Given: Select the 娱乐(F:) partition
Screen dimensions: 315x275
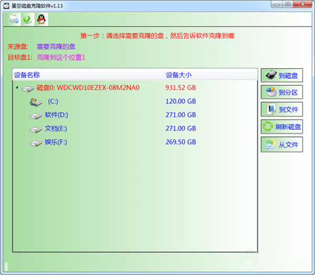Looking at the screenshot, I should click(x=56, y=142).
